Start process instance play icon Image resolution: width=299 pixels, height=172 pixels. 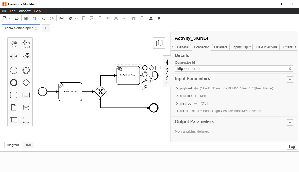(159, 18)
